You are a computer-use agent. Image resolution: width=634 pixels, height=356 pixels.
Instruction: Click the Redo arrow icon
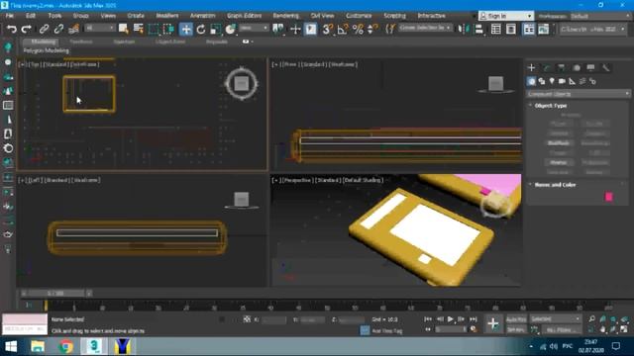coord(27,29)
